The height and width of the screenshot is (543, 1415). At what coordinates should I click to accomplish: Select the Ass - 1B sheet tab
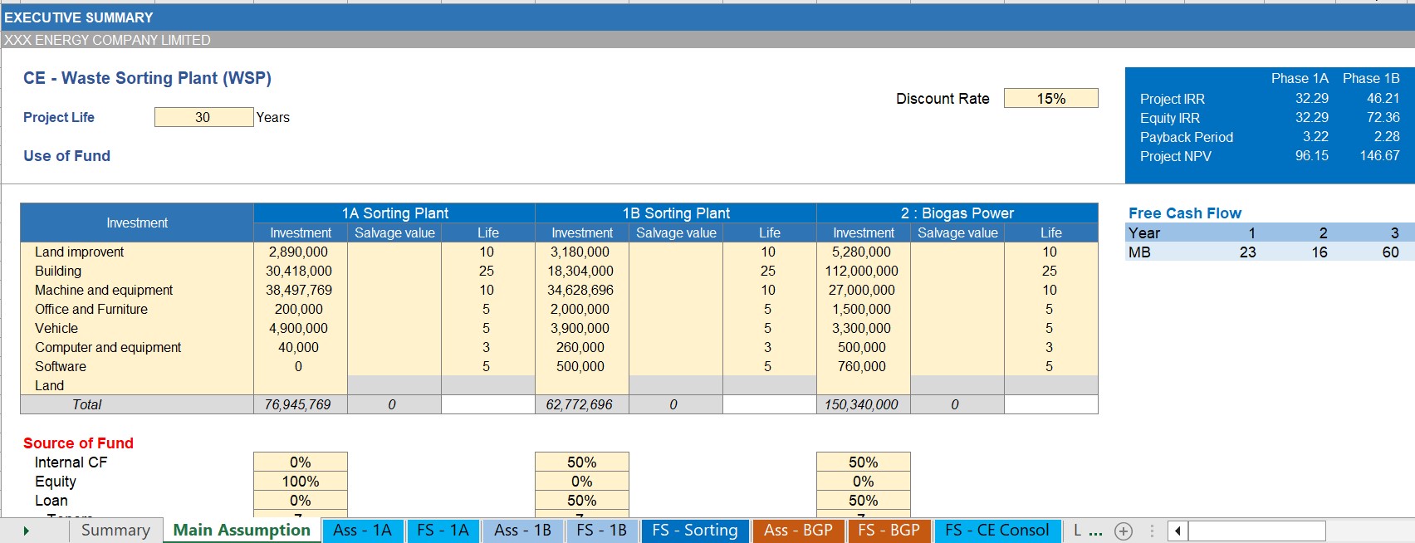[x=522, y=531]
